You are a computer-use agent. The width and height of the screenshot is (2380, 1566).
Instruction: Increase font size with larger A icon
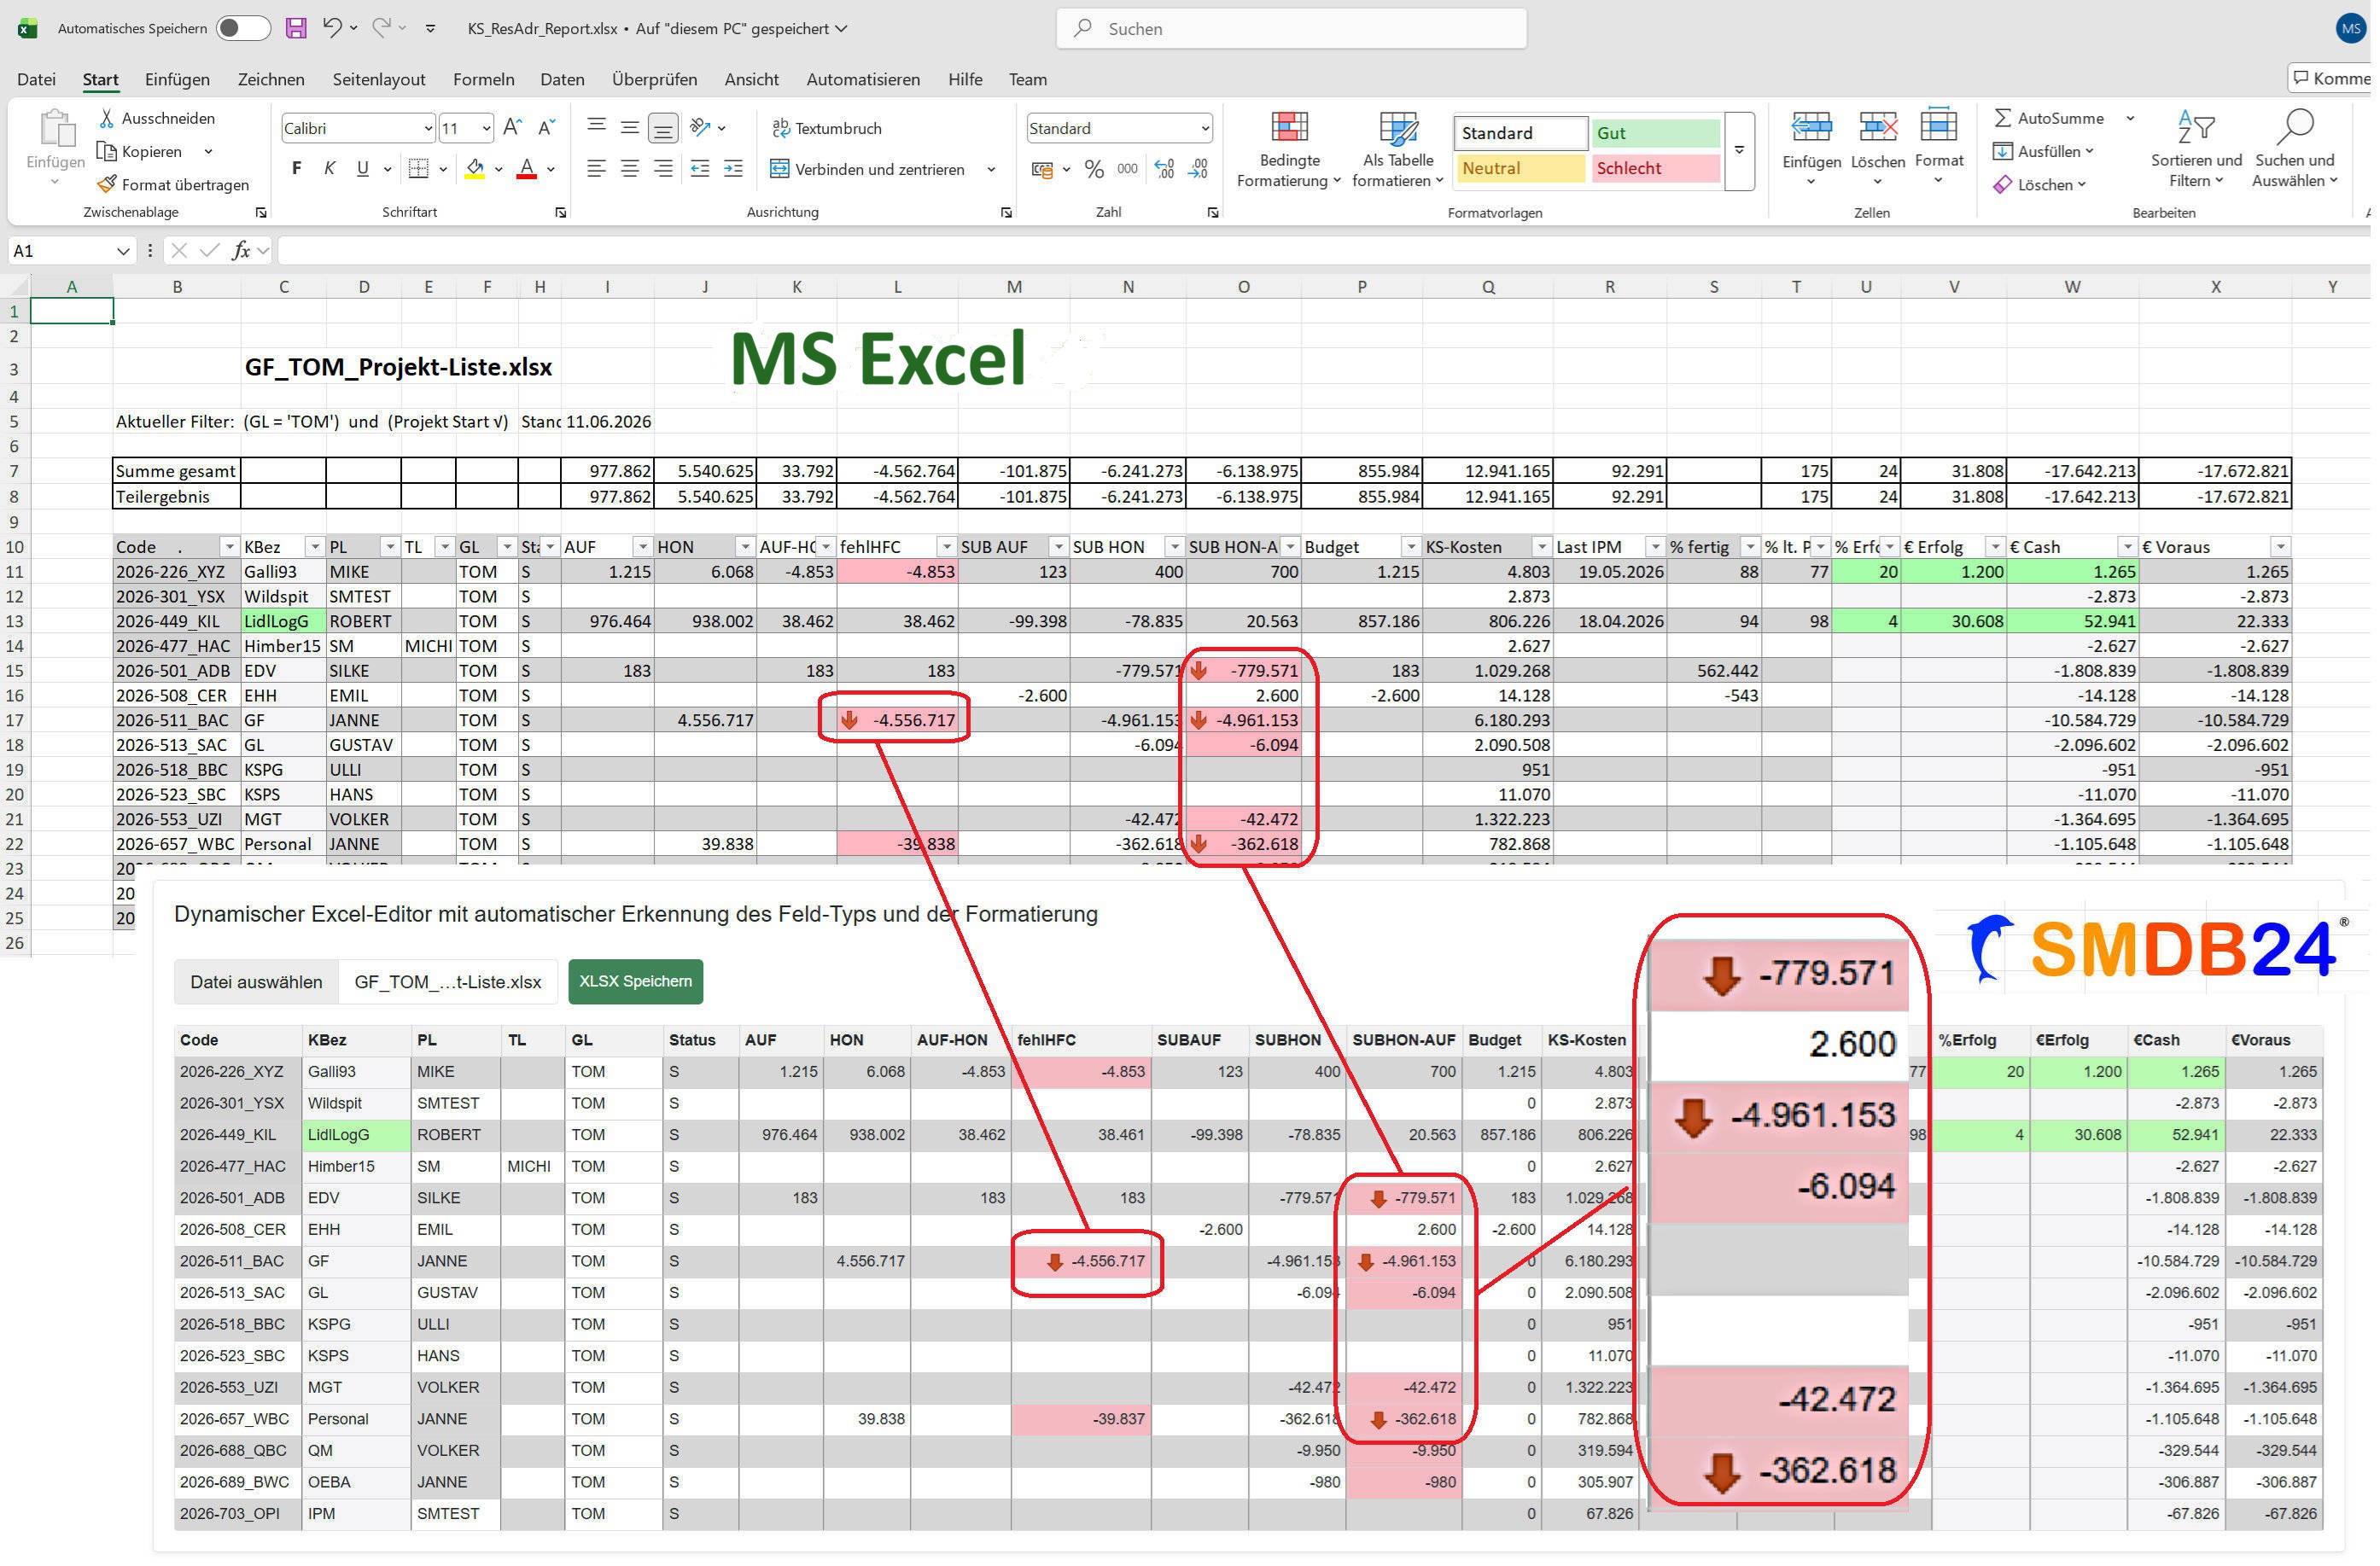[x=512, y=127]
